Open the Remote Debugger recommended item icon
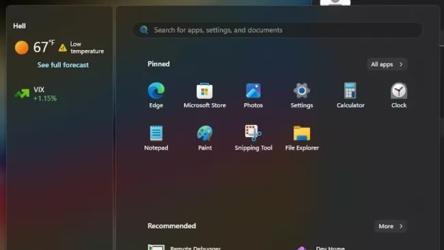This screenshot has height=250, width=444. coord(156,247)
